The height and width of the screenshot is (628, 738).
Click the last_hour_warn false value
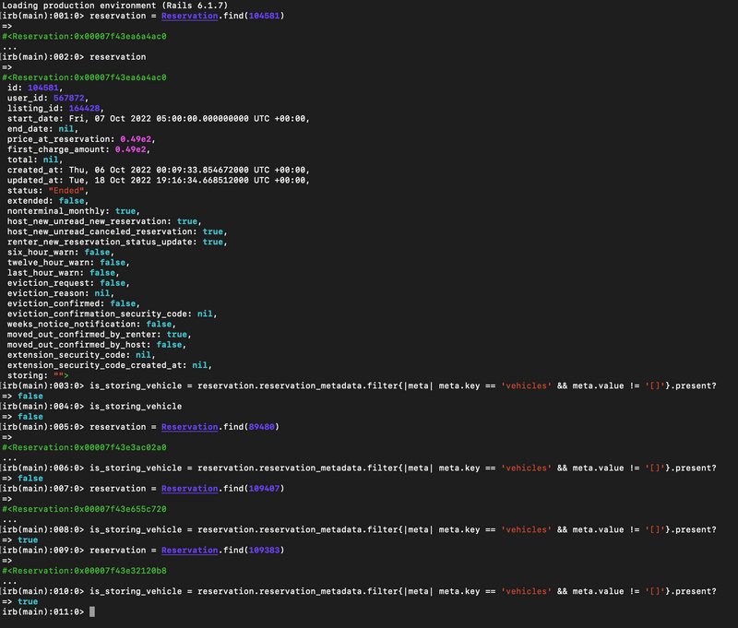click(102, 273)
